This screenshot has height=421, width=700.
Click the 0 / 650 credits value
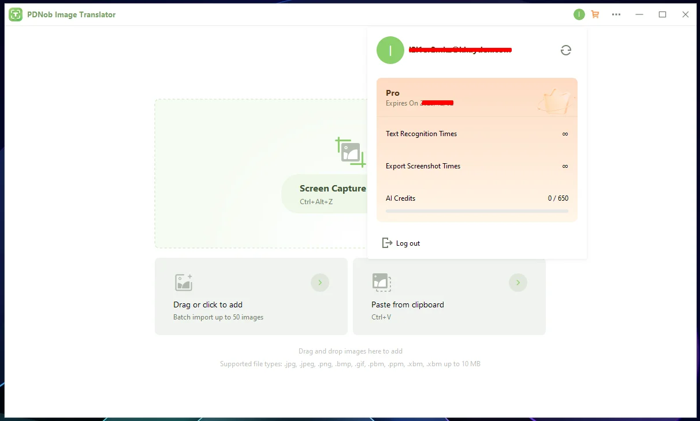[558, 198]
